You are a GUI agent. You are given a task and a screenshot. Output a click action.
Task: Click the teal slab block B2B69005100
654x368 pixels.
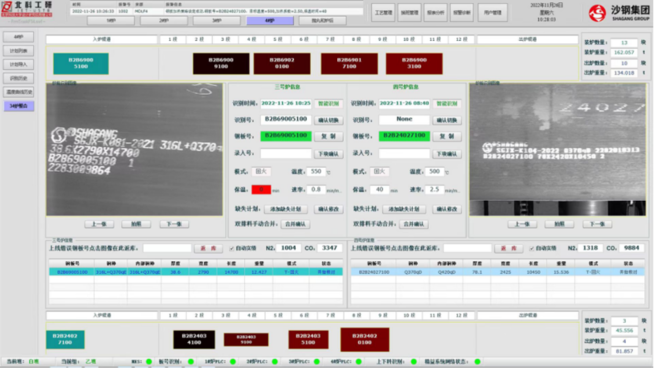pyautogui.click(x=81, y=63)
